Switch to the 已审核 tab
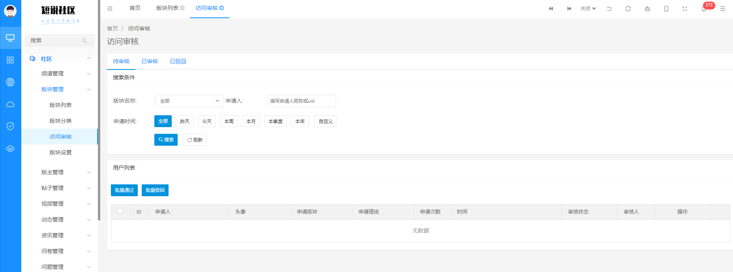733x272 pixels. (x=150, y=61)
